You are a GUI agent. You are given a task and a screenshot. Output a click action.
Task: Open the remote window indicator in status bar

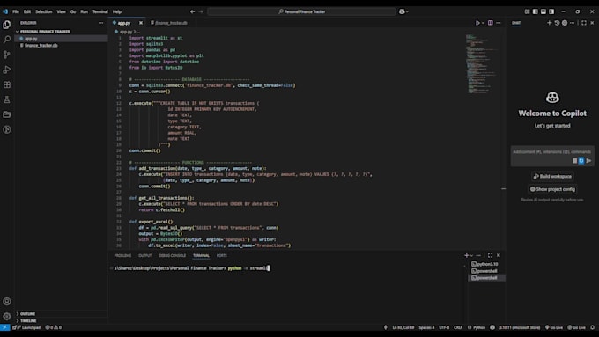tap(5, 327)
